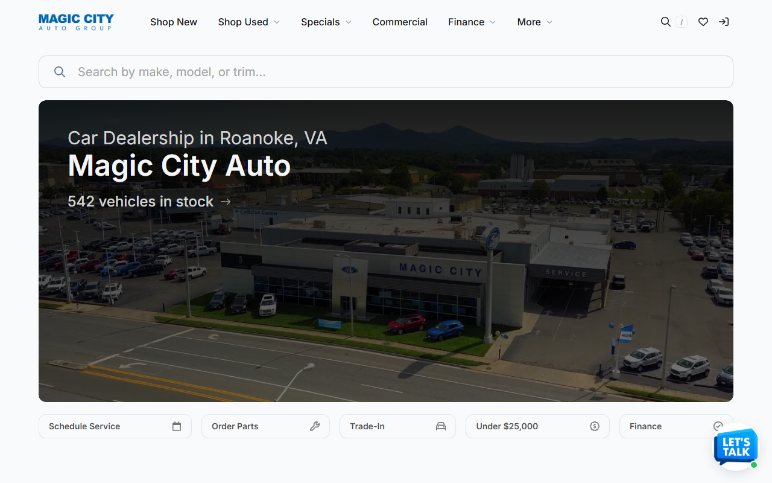Expand the More dropdown chevron
This screenshot has width=772, height=483.
[x=549, y=22]
